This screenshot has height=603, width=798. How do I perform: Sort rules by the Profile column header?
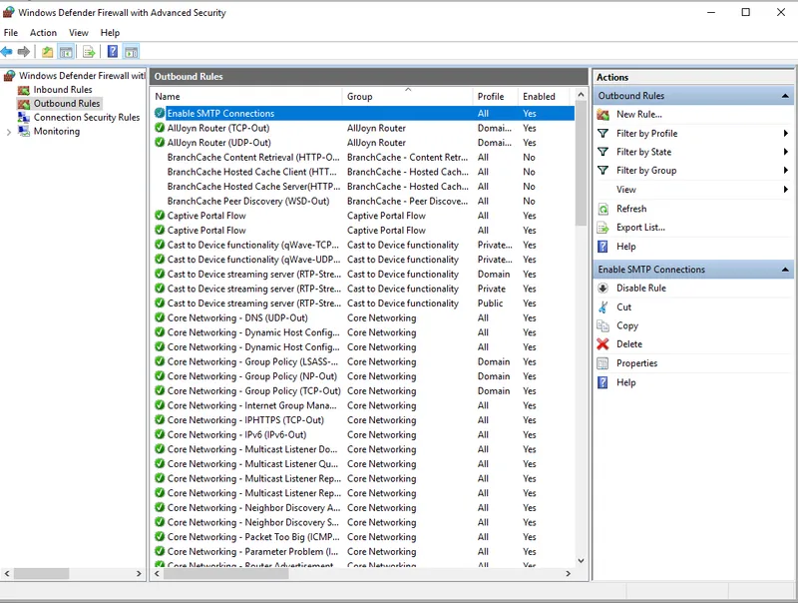491,97
